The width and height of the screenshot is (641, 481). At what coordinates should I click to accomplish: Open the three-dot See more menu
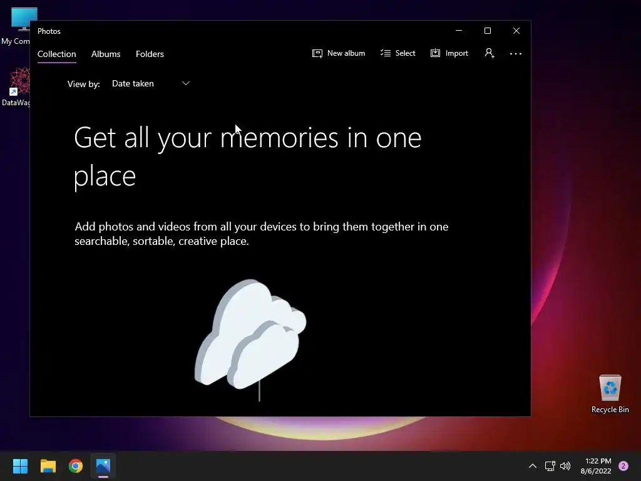pyautogui.click(x=516, y=54)
